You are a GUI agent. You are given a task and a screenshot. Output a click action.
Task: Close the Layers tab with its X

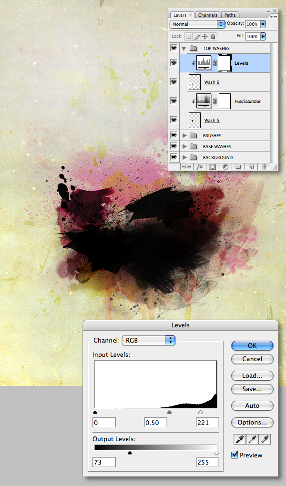pyautogui.click(x=191, y=15)
